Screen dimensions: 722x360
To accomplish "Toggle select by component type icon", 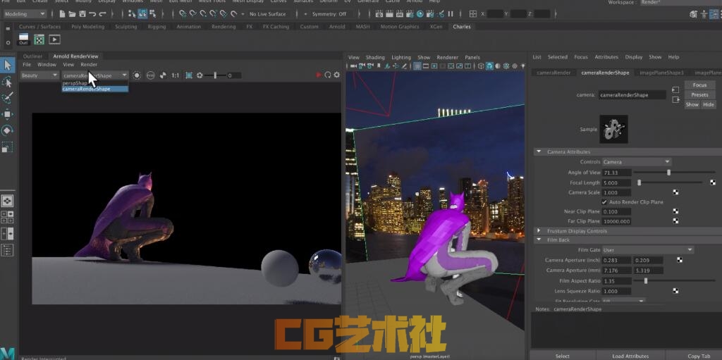I will pos(152,14).
